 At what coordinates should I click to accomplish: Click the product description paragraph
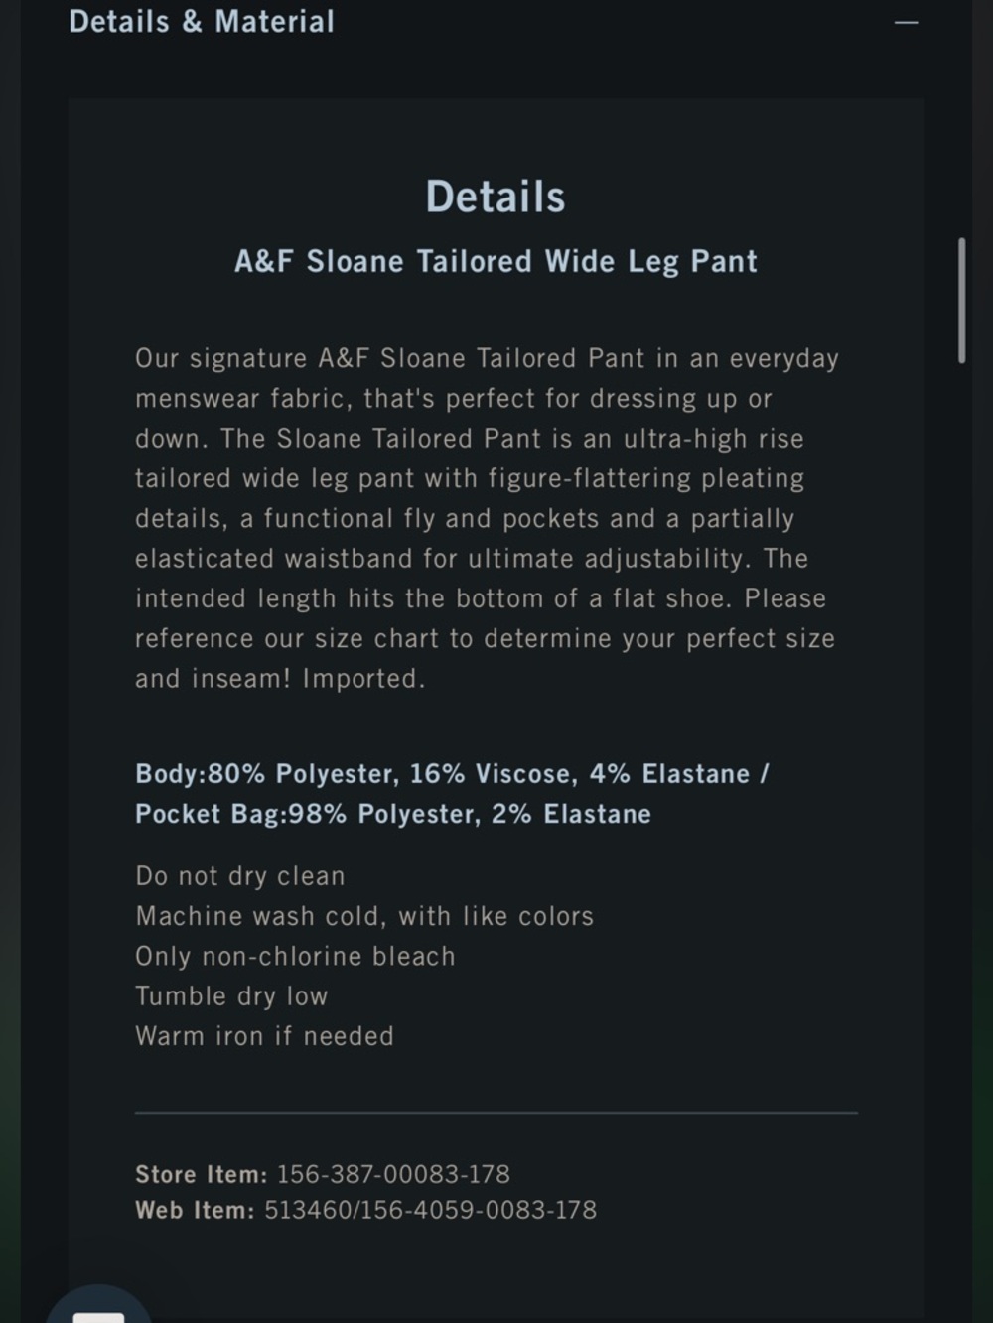click(x=488, y=518)
